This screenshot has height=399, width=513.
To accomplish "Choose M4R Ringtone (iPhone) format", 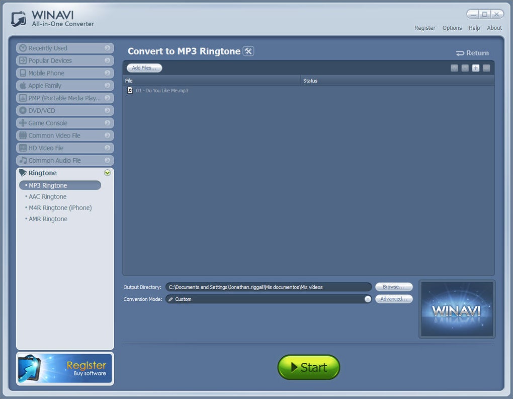I will pos(60,208).
